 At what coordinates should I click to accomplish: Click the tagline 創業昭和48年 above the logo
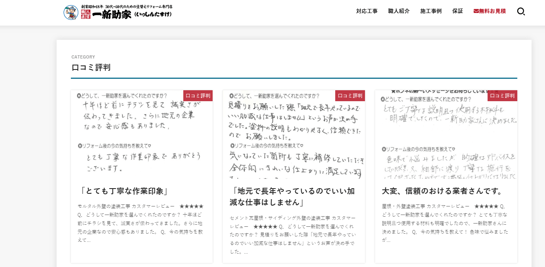(x=126, y=7)
